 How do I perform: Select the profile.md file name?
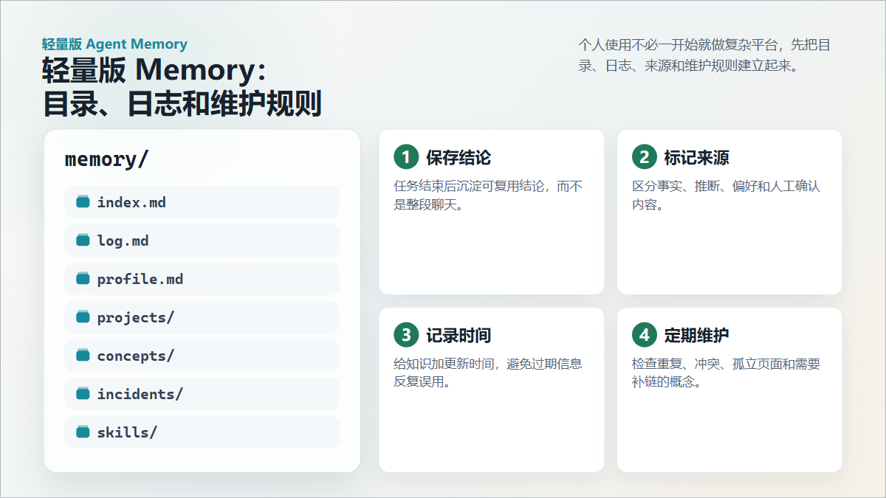pos(140,279)
